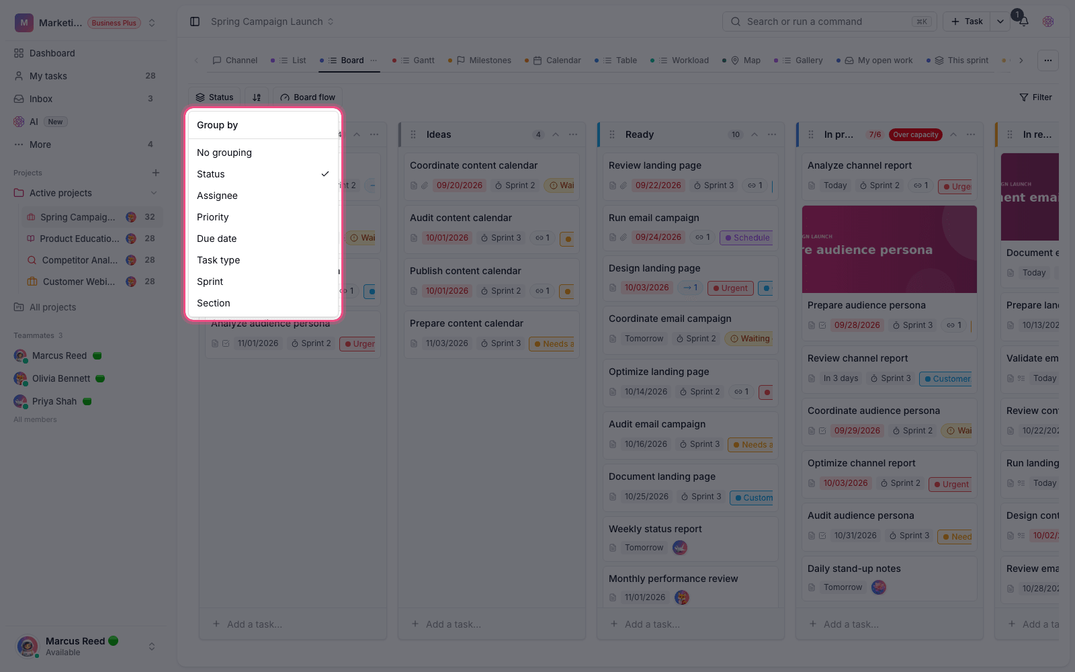The image size is (1075, 672).
Task: Open the workspace switcher chevrons
Action: click(152, 23)
